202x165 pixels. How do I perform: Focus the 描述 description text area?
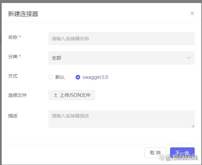click(121, 119)
